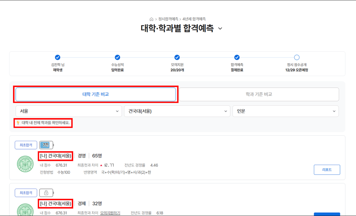Select the 수능성적 step checkmark
The height and width of the screenshot is (216, 356).
117,57
